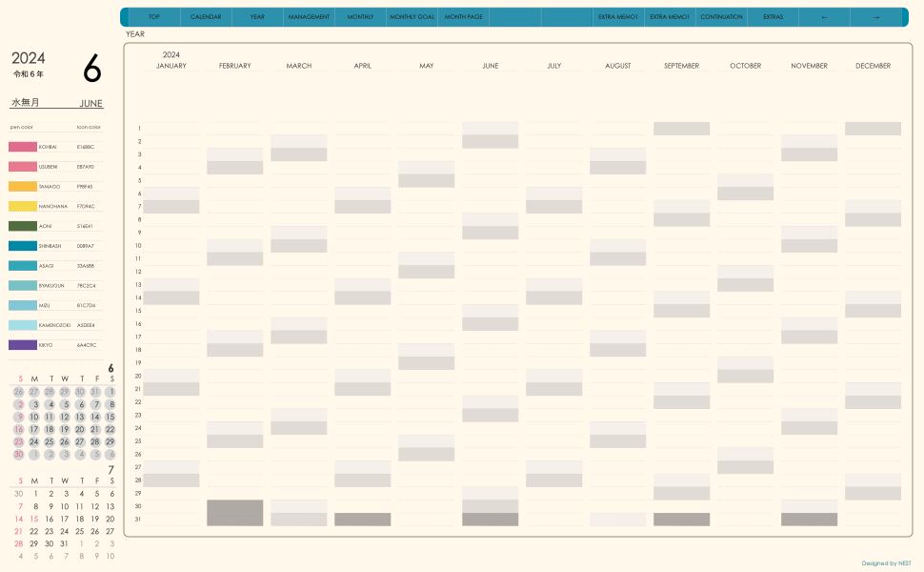The image size is (924, 572).
Task: Pick the AONI dark green color swatch
Action: pos(23,226)
